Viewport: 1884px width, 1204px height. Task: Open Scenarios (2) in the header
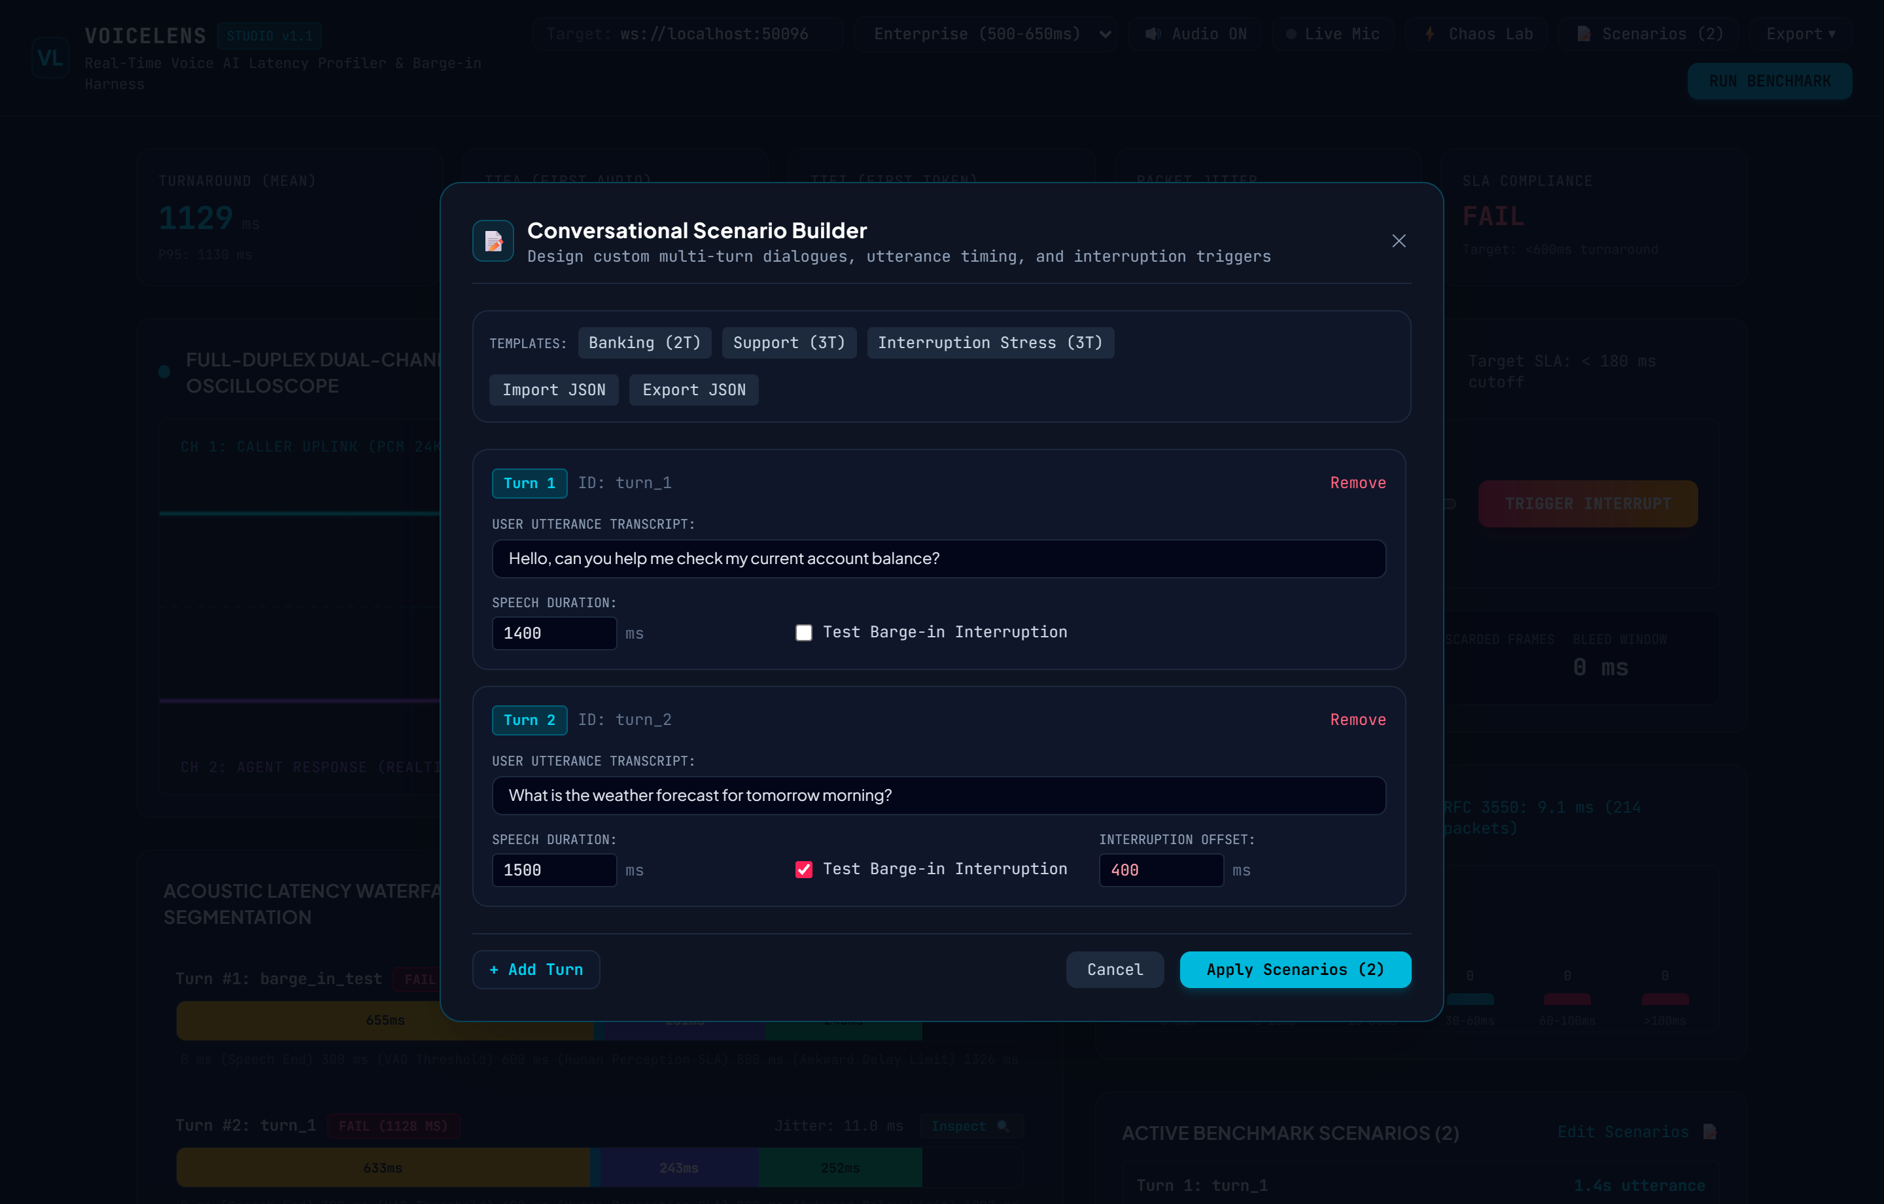pyautogui.click(x=1648, y=35)
